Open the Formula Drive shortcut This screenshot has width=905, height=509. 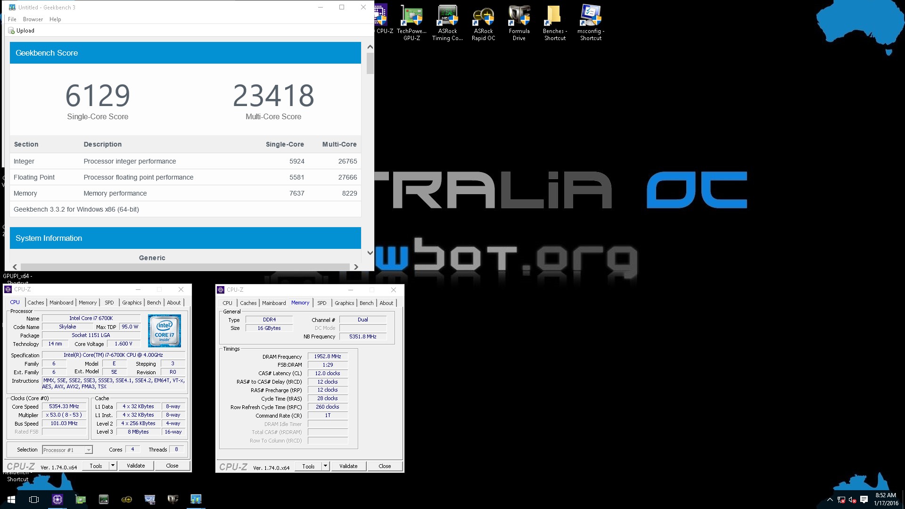point(519,23)
